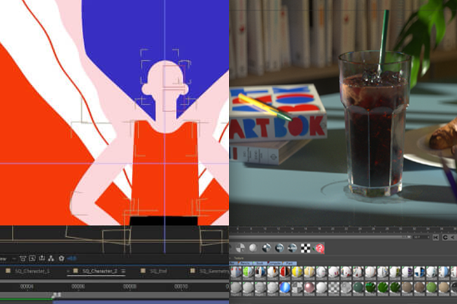Select the first gray material in the bottom row
The height and width of the screenshot is (304, 457).
235,288
